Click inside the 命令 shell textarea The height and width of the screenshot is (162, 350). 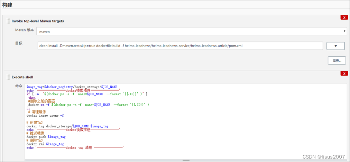tap(186, 121)
